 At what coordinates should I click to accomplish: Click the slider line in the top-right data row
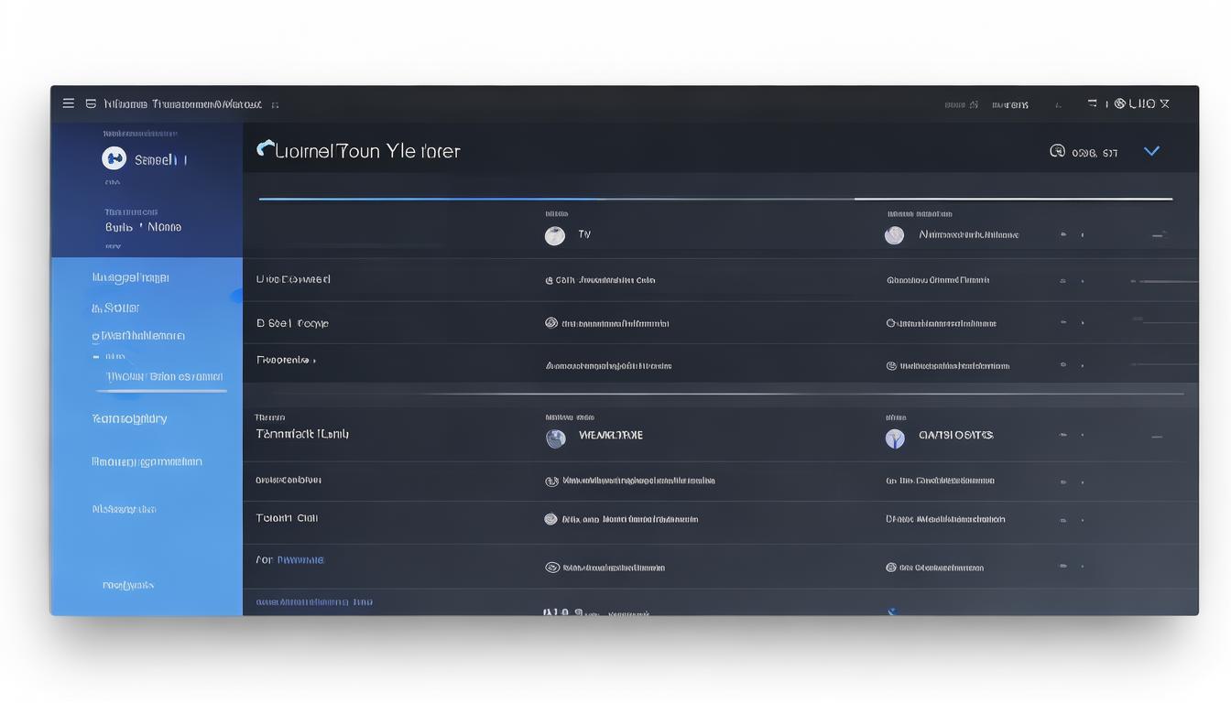(x=1163, y=281)
